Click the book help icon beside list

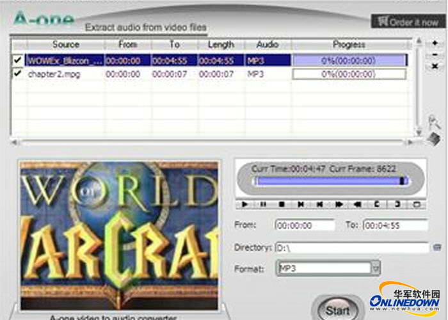coord(434,139)
